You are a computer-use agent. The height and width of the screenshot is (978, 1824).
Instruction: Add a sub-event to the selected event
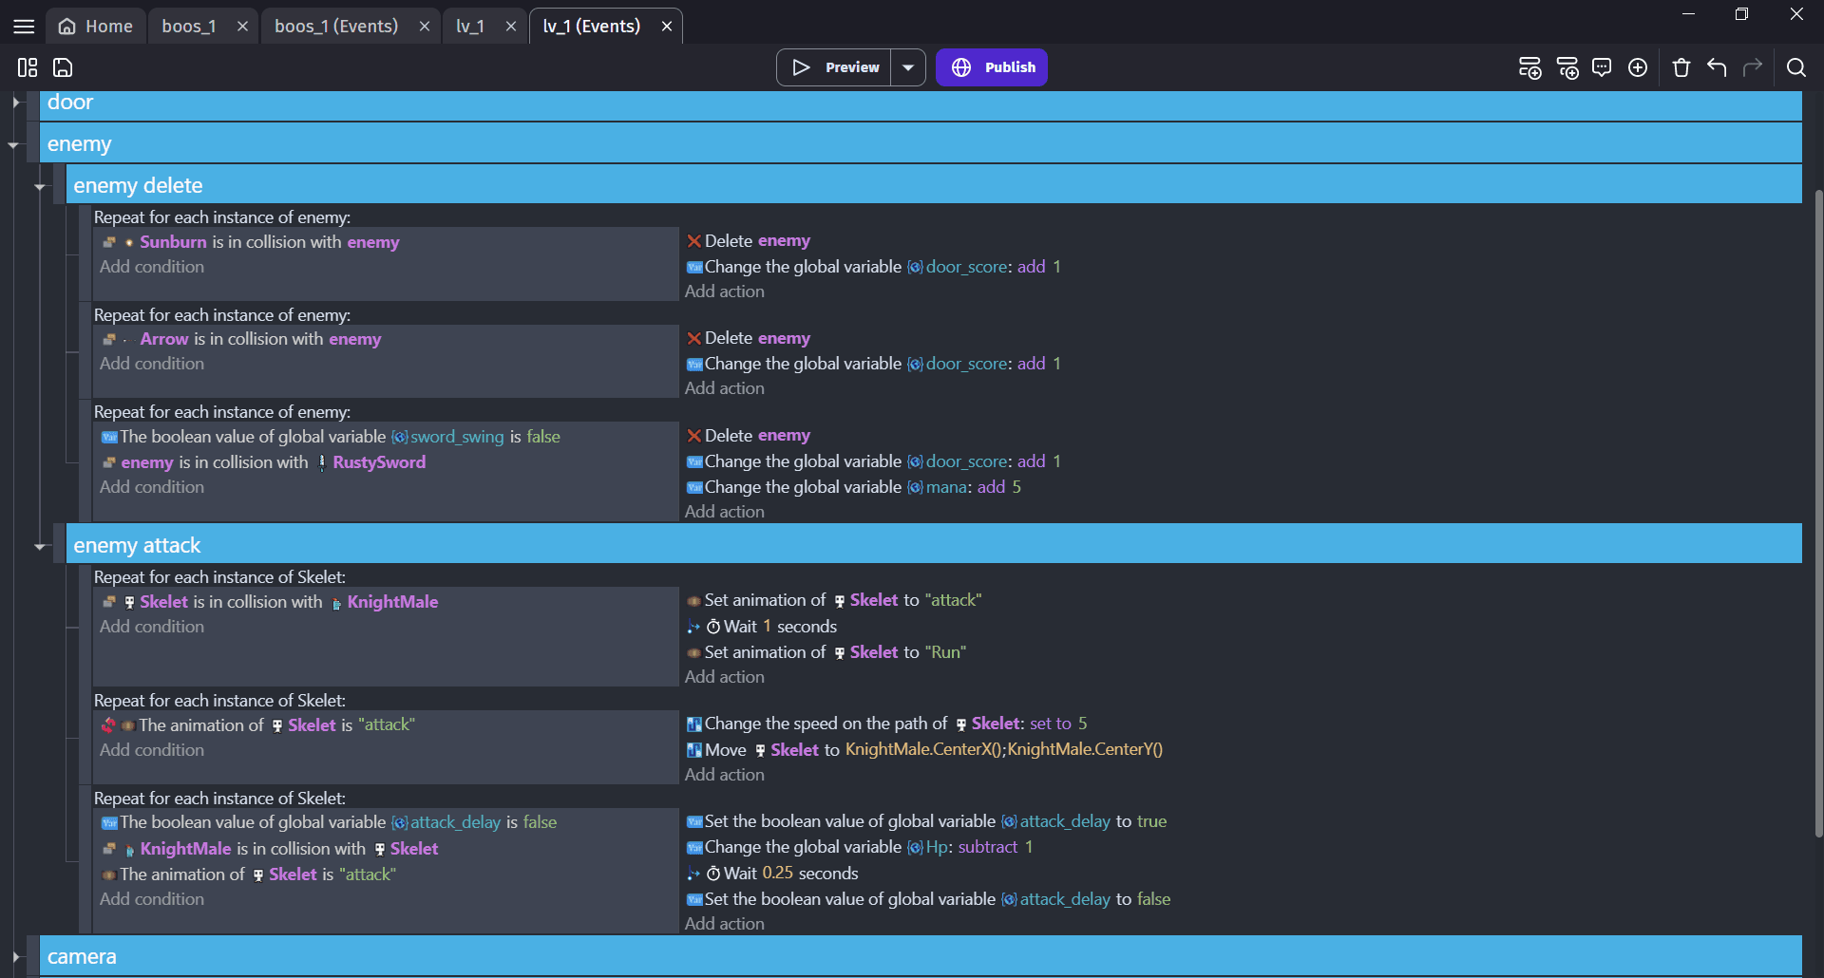1567,67
